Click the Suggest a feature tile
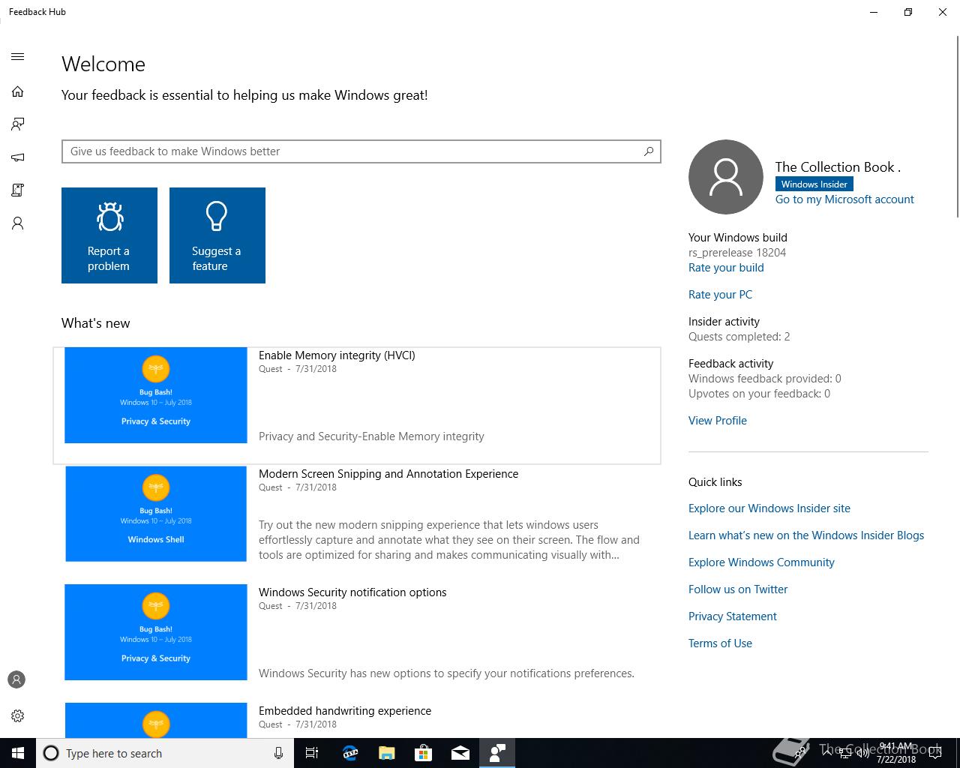The image size is (960, 768). click(x=217, y=235)
